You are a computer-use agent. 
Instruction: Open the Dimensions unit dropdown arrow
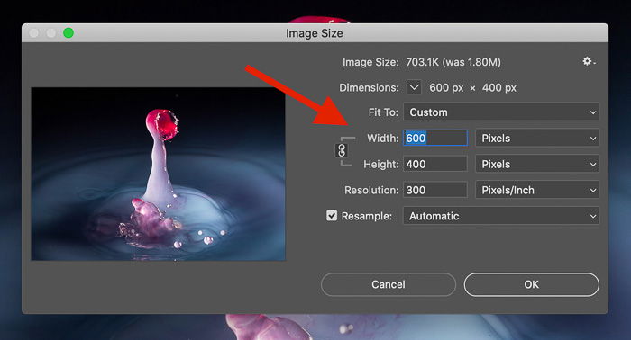pyautogui.click(x=414, y=87)
